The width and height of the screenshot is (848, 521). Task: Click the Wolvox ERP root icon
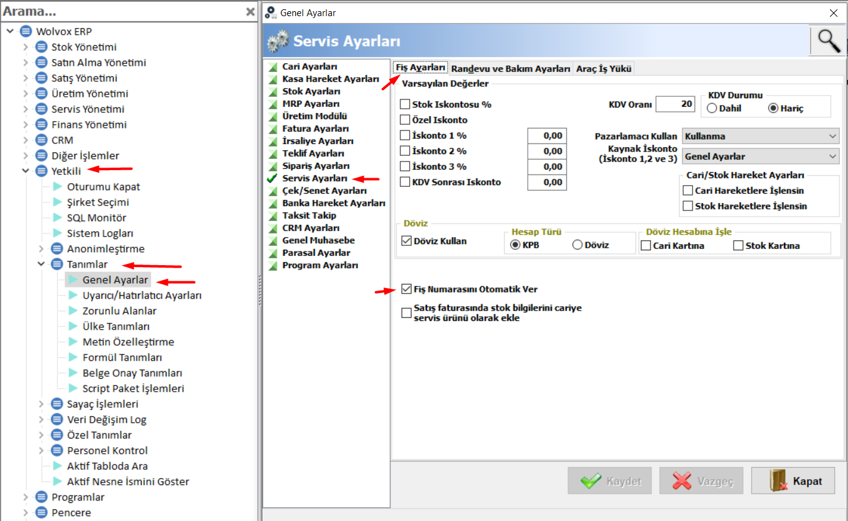pyautogui.click(x=26, y=31)
